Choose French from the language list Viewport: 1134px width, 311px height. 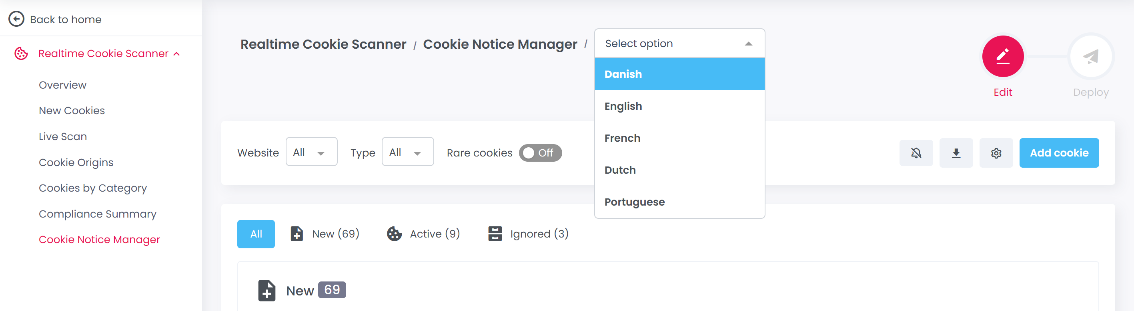(622, 138)
